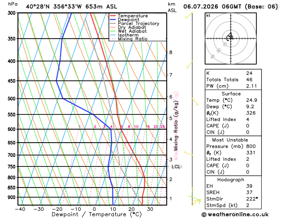This screenshot has height=218, width=282.
Task: Click the gray Parcel Trajectory legend swatch
Action: click(113, 24)
